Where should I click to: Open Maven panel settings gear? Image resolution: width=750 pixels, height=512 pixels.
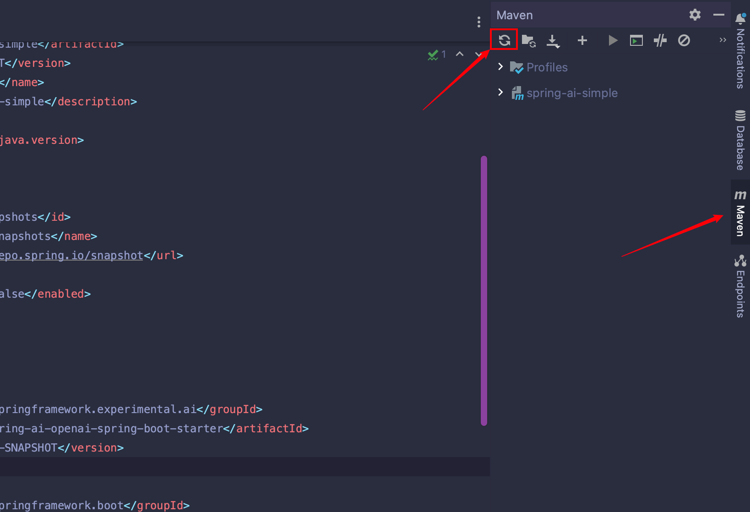tap(695, 15)
